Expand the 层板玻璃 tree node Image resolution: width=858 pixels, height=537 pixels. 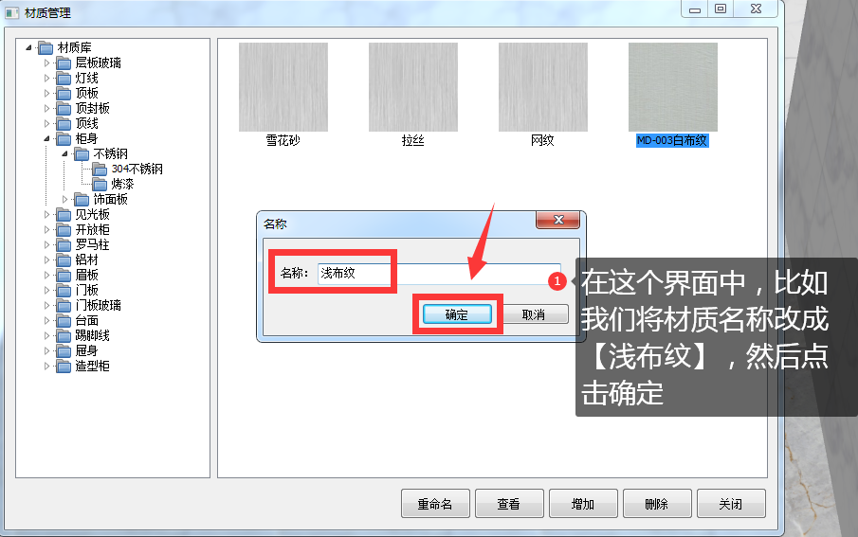coord(47,63)
